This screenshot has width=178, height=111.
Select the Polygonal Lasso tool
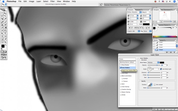click(x=2, y=16)
